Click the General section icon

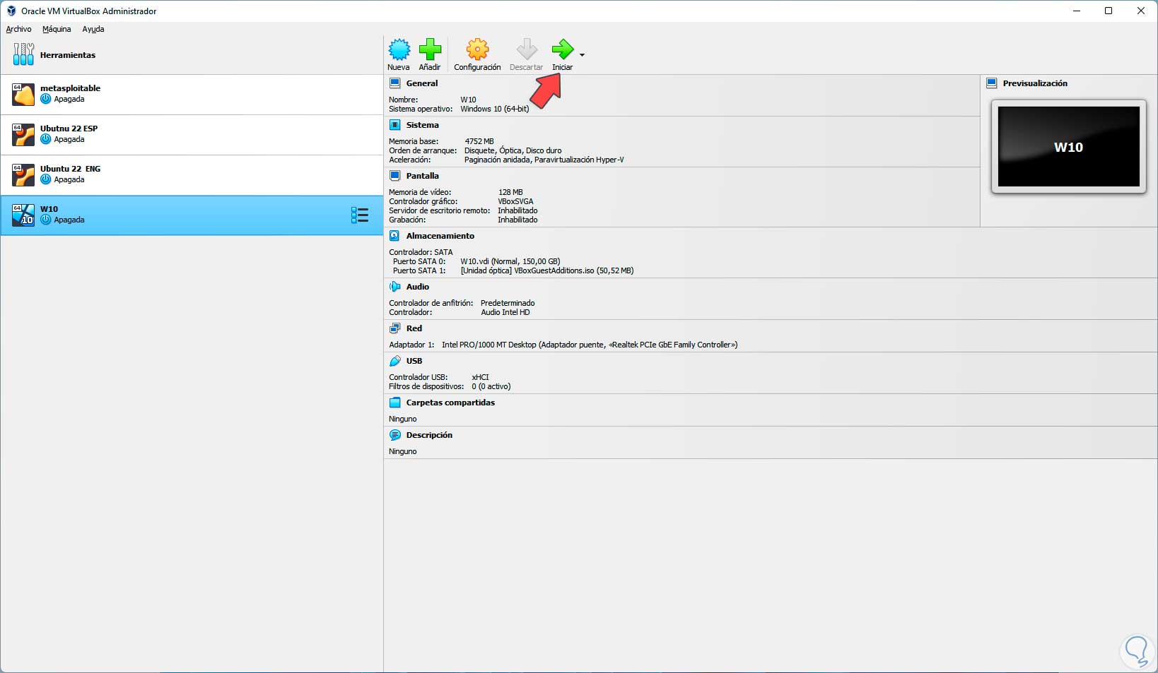pyautogui.click(x=395, y=83)
